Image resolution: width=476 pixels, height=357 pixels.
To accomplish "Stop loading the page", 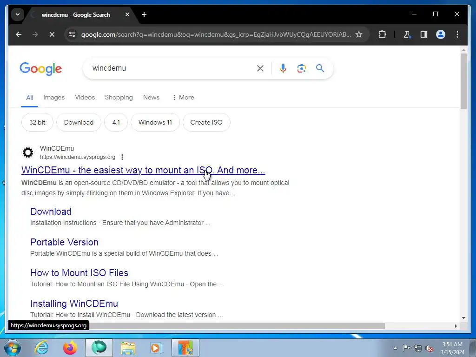I will pyautogui.click(x=52, y=34).
